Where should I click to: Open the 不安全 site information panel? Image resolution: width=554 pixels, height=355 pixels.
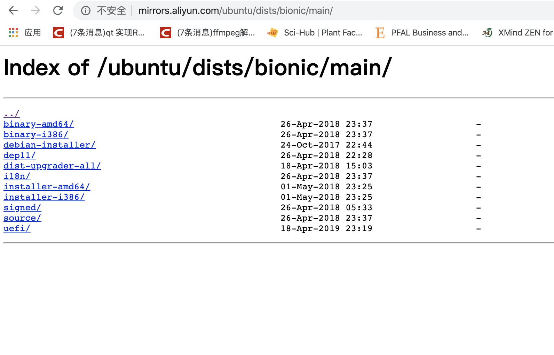click(x=86, y=10)
